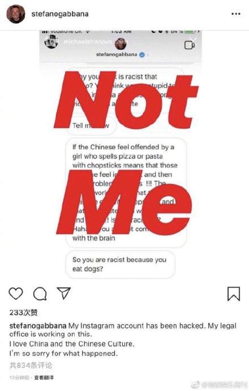
Task: Like the post with the heart icon
Action: tap(16, 294)
